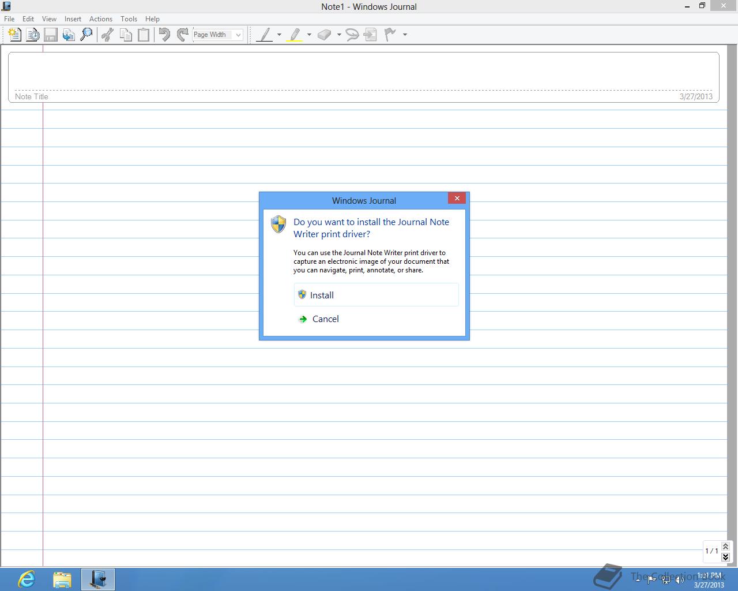This screenshot has width=738, height=591.
Task: Click the Paste clipboard icon
Action: click(x=143, y=35)
